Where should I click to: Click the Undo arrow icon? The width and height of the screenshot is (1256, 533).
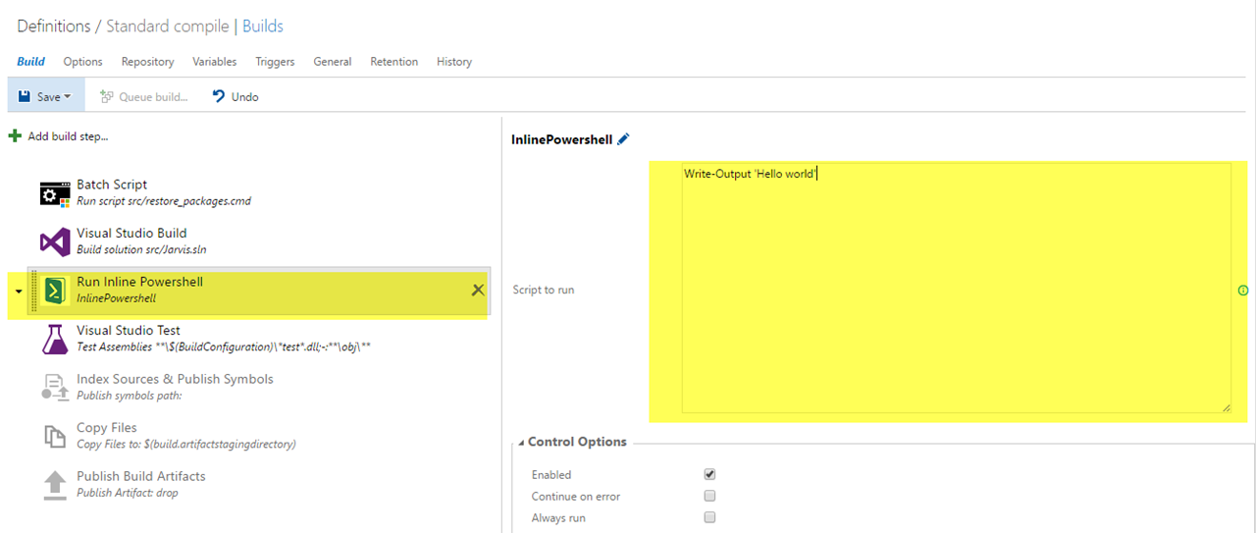pyautogui.click(x=219, y=96)
